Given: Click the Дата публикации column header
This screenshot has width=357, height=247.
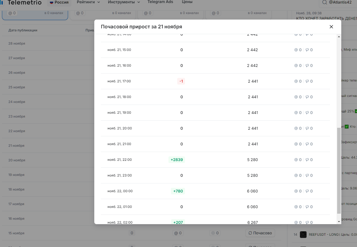Looking at the screenshot, I should 23,30.
